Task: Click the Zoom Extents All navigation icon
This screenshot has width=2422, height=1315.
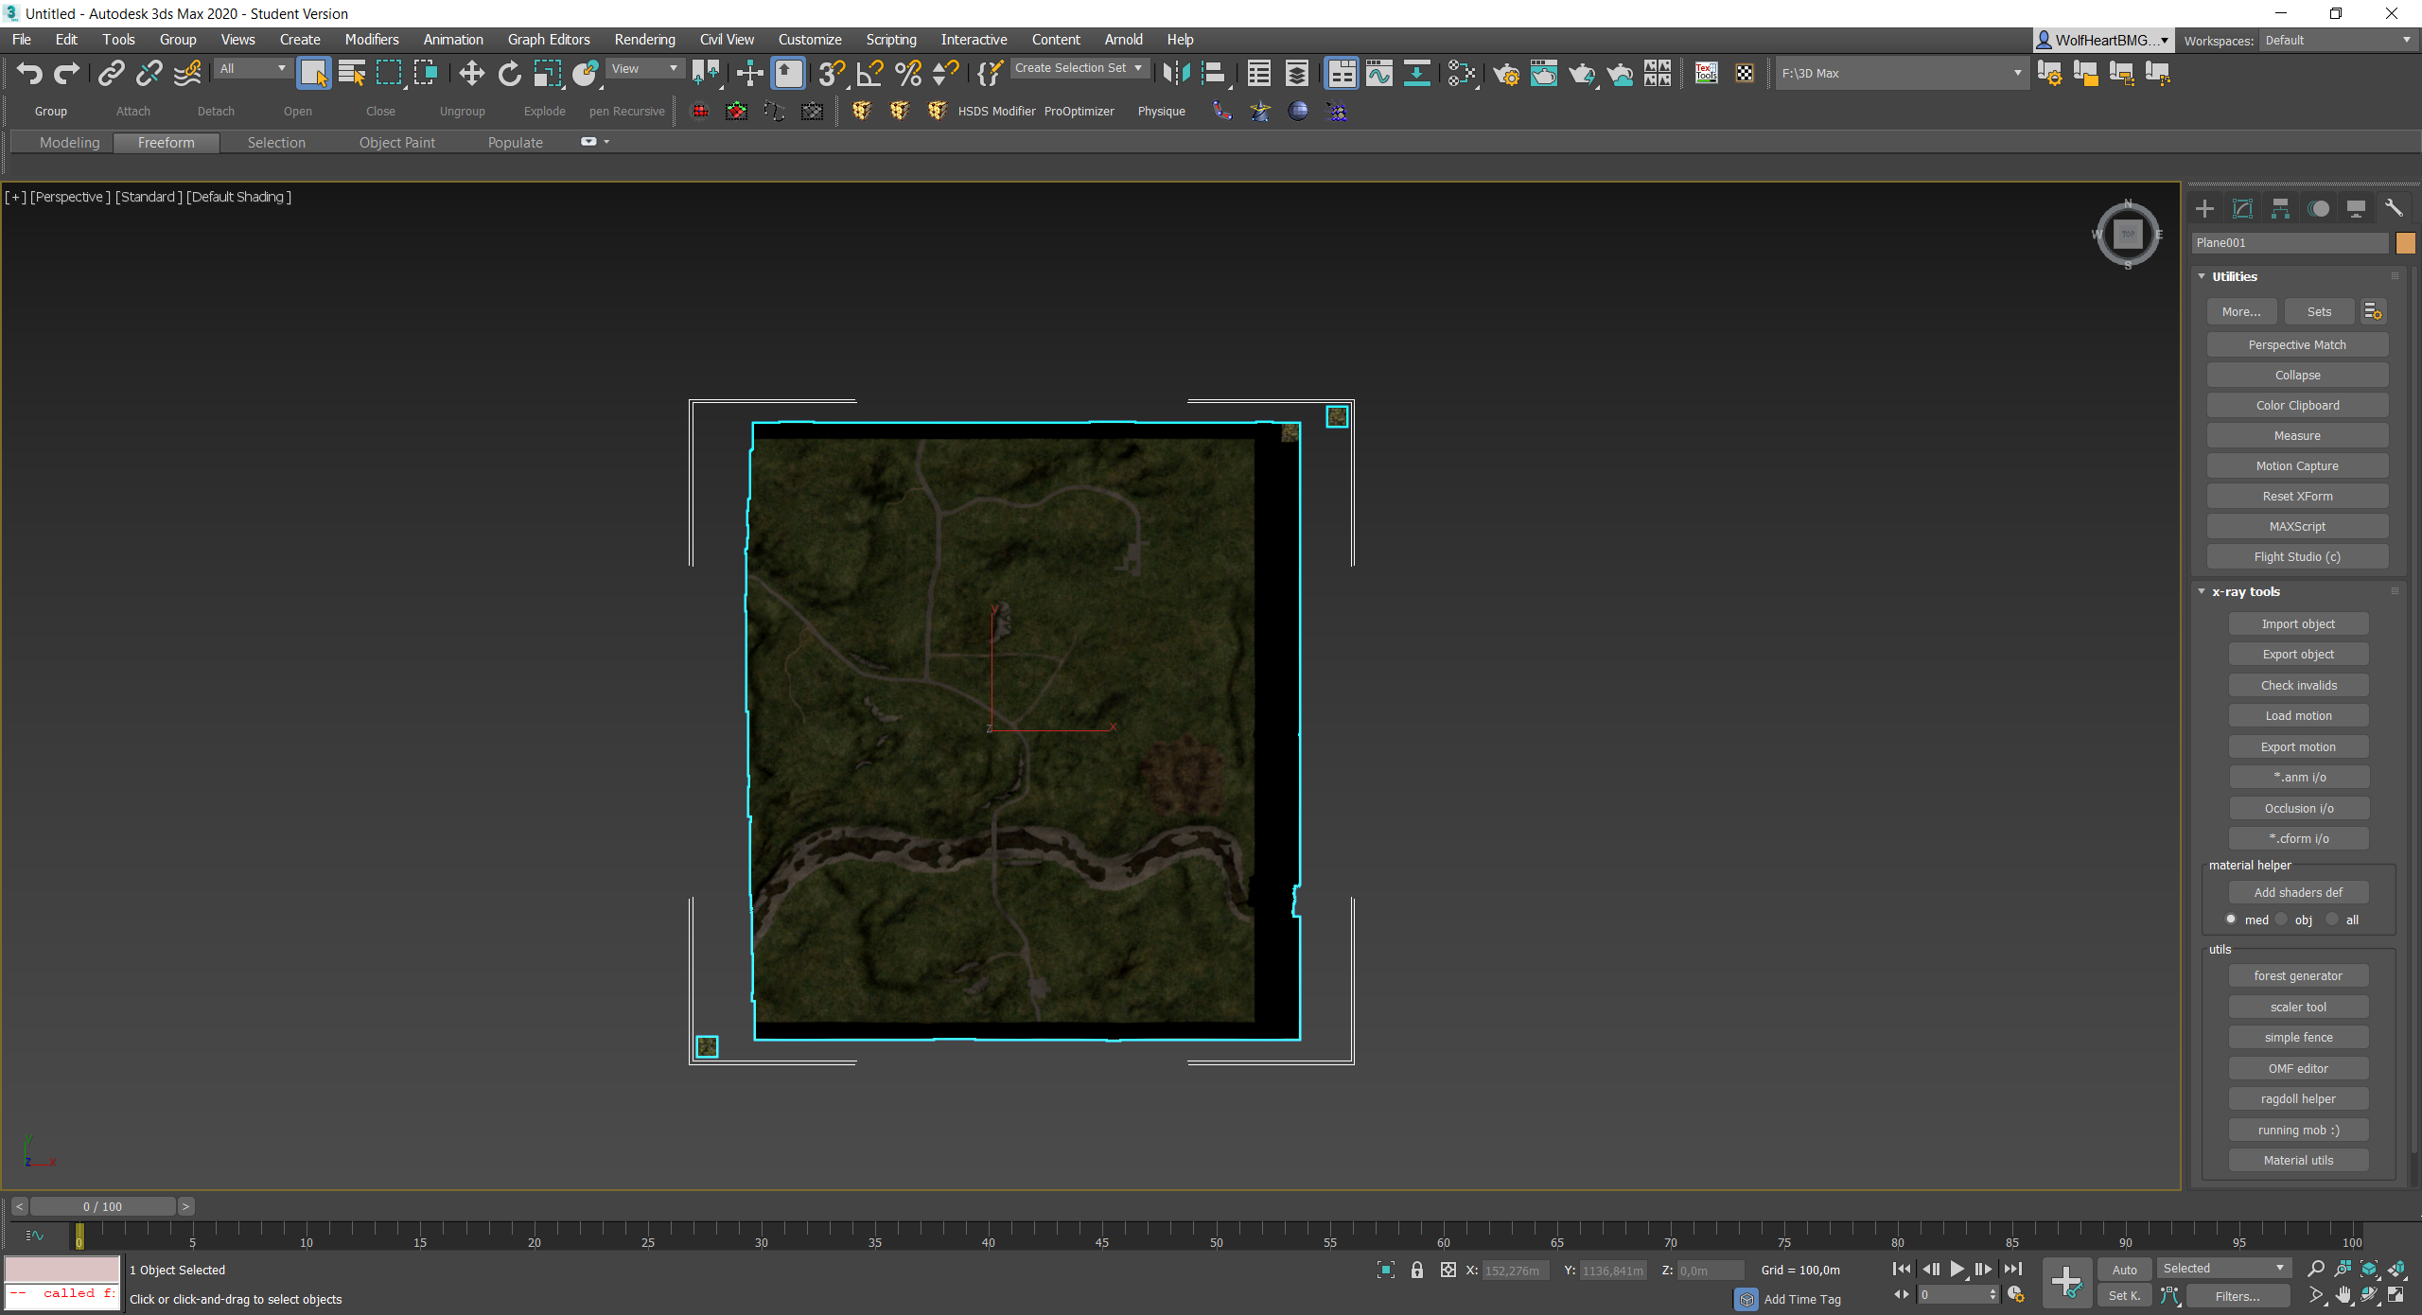Action: [2396, 1269]
